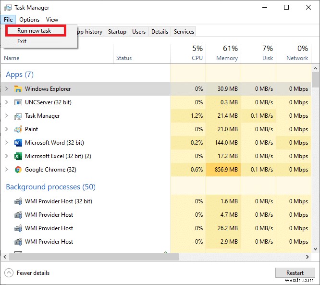Click the vertical scrollbar up arrow
The image size is (320, 285).
(x=315, y=68)
